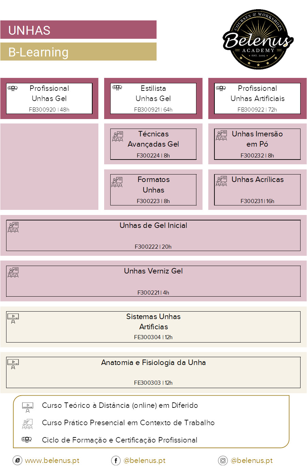Click the Instagram icon in the footer
Viewport: 307px width, 466px height.
coord(223,461)
